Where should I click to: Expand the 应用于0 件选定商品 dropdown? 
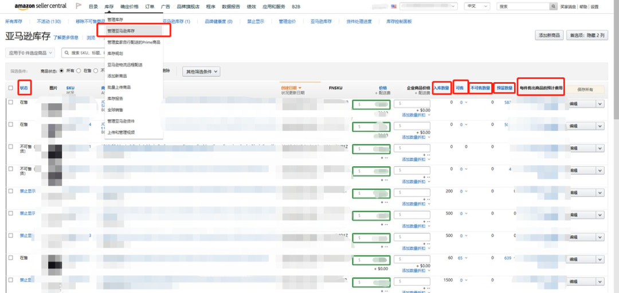click(x=31, y=53)
